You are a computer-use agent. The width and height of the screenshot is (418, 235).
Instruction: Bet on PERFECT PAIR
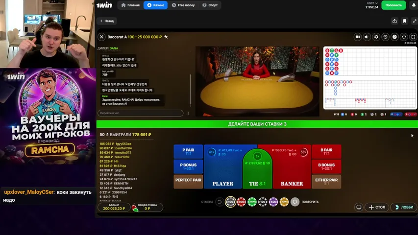point(188,182)
